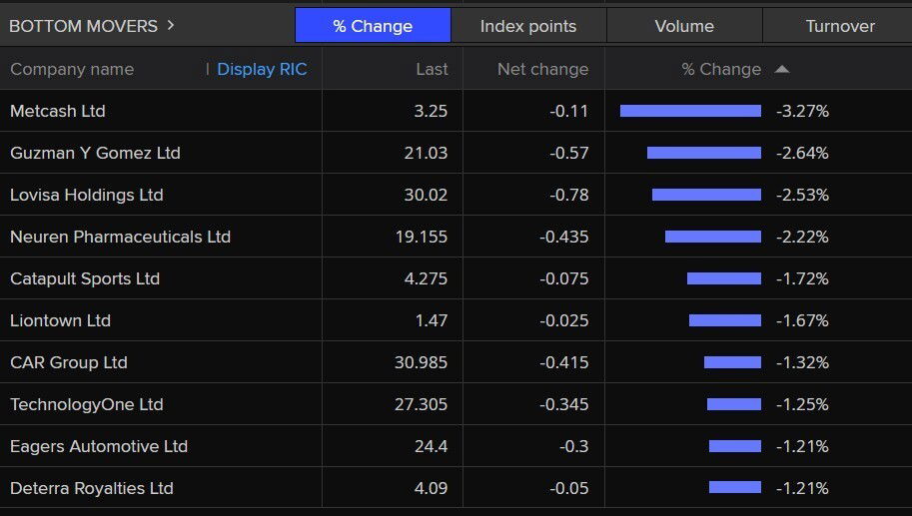Toggle Display RIC names
Screen dimensions: 912x516
pos(262,69)
